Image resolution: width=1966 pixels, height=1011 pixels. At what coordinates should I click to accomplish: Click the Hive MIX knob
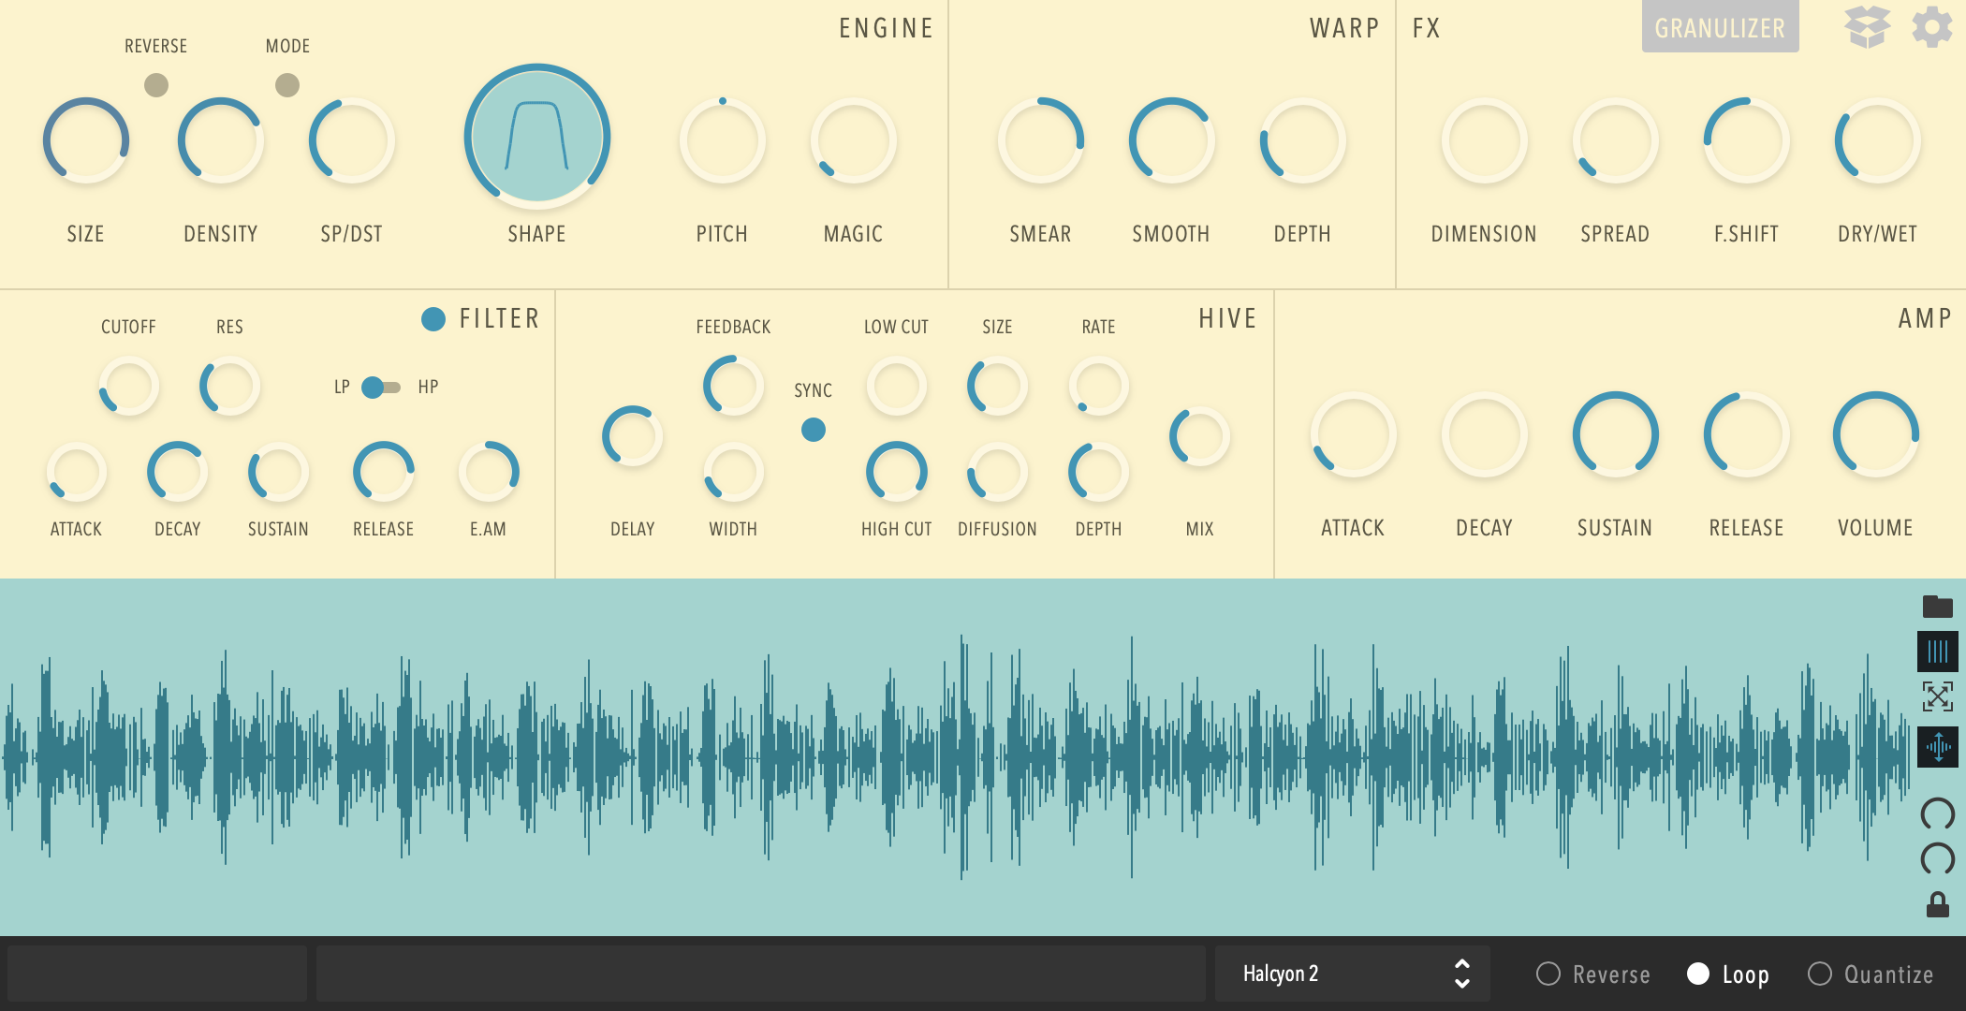tap(1200, 436)
